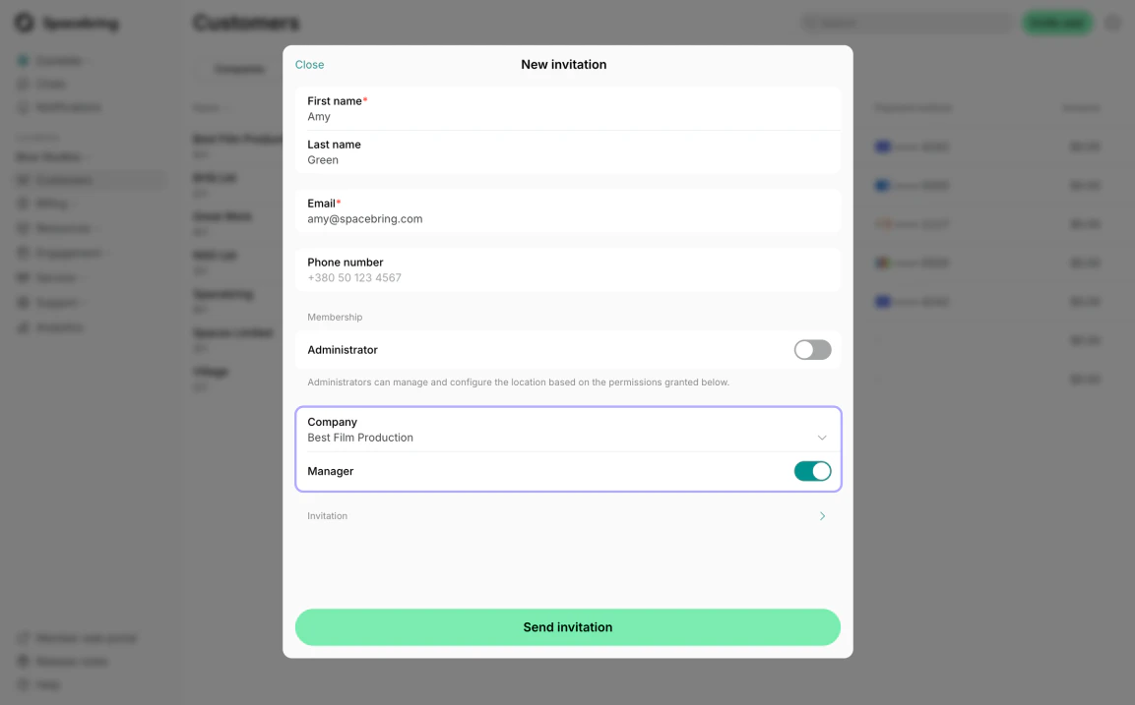This screenshot has width=1135, height=705.
Task: Click the Support sidebar icon
Action: point(24,302)
